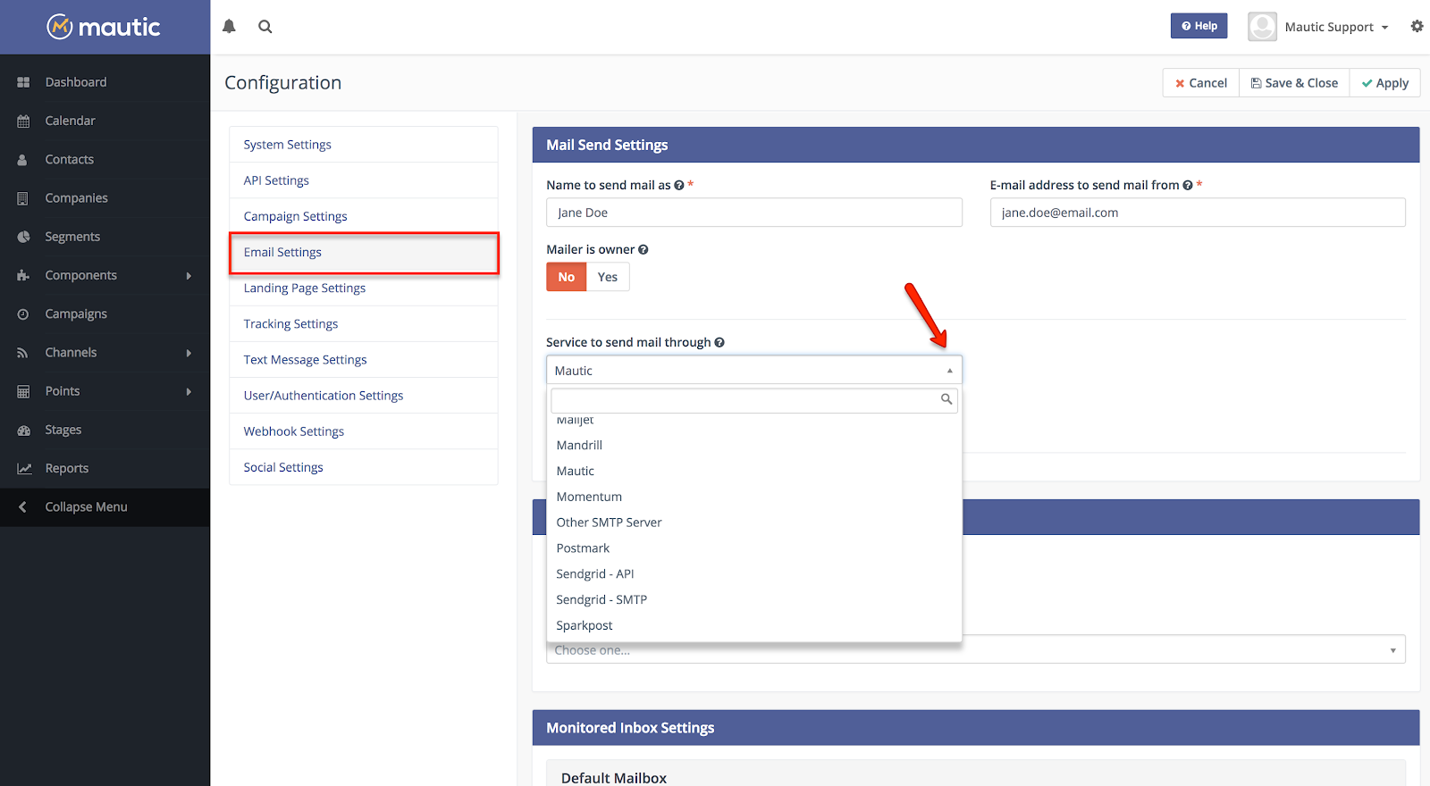
Task: Click the Stages gauge icon
Action: click(23, 430)
